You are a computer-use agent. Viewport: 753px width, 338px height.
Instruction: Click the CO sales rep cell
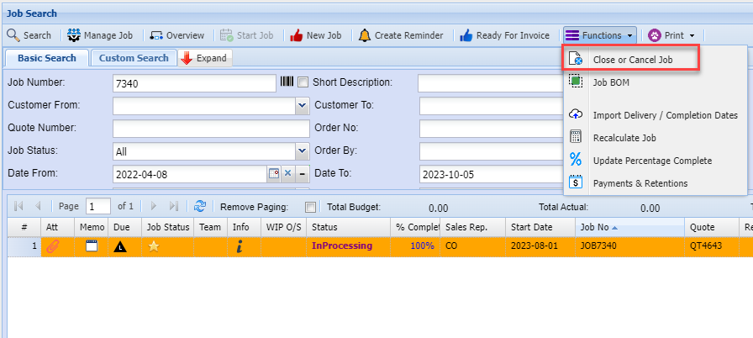click(x=472, y=246)
